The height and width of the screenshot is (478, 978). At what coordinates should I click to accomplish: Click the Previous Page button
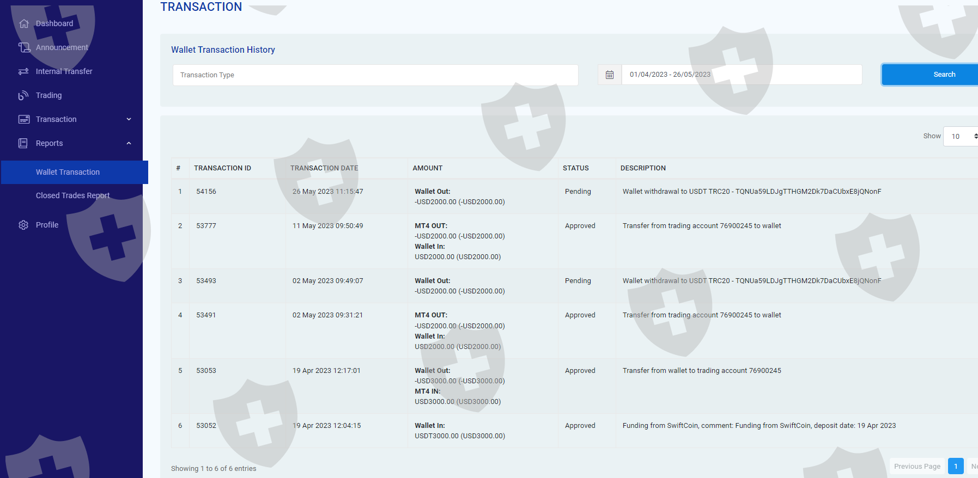pos(917,466)
